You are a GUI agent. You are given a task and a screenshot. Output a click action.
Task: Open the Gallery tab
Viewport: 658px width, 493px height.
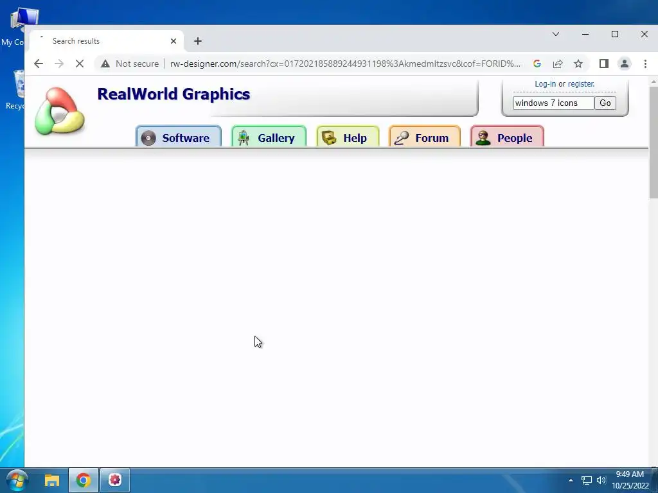click(x=269, y=137)
